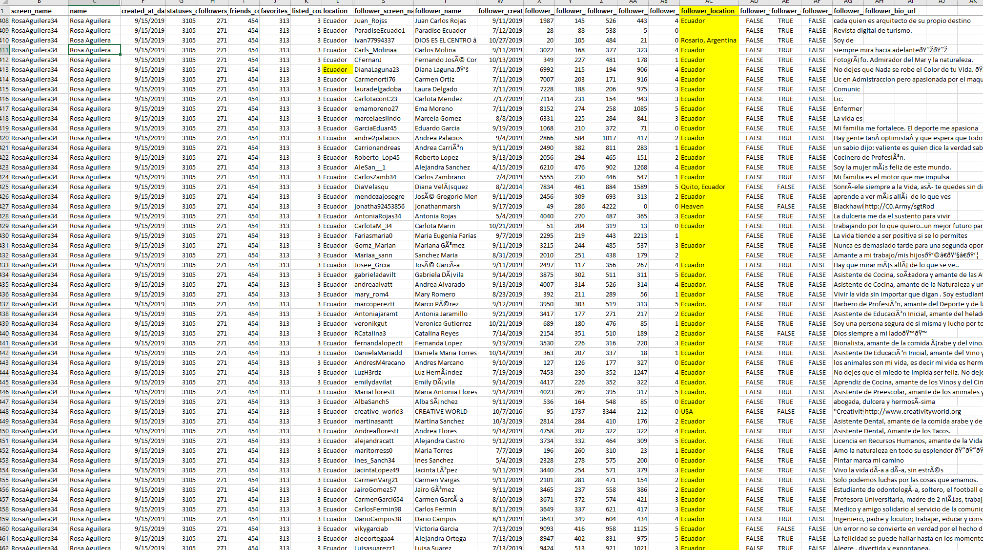983x550 pixels.
Task: Click the follower location 'Heaven'
Action: pyautogui.click(x=709, y=206)
